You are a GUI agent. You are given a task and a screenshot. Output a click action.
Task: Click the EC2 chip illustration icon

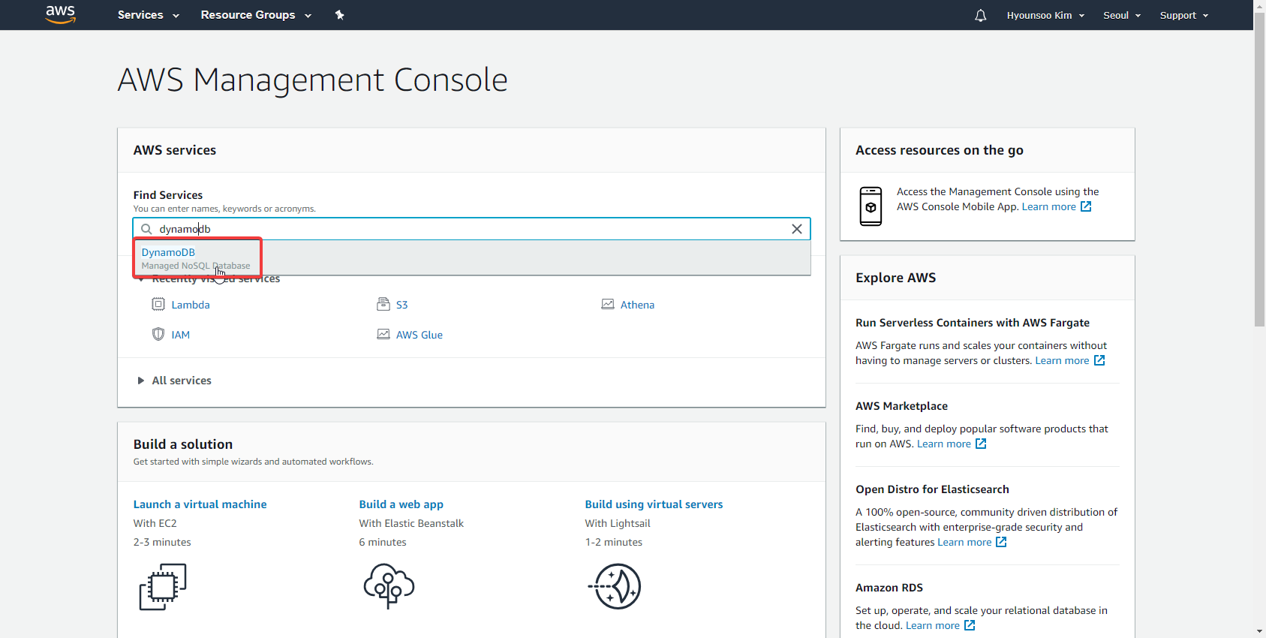[x=163, y=587]
